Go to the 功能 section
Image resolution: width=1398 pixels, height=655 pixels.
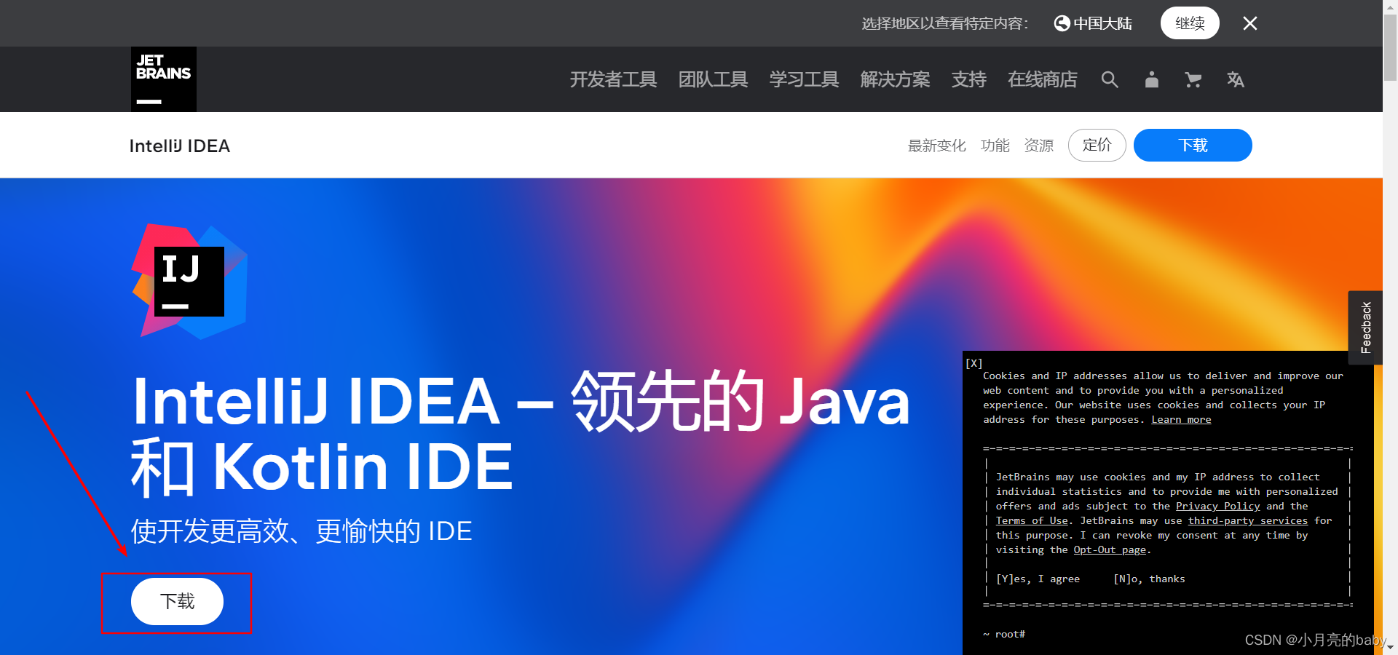click(995, 146)
